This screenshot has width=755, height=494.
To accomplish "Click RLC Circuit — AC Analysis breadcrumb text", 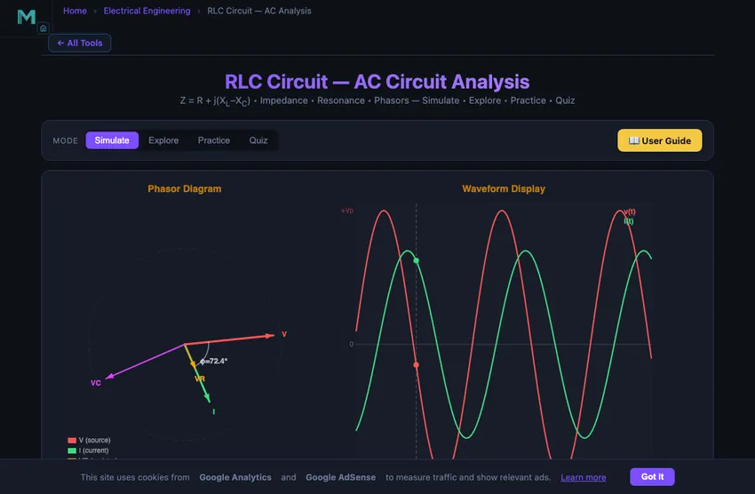I will coord(259,11).
